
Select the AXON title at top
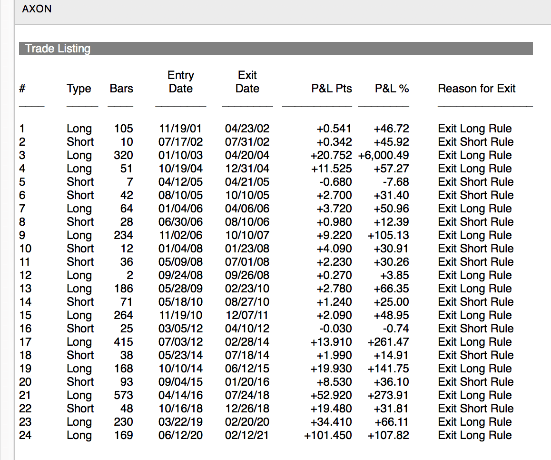(x=37, y=9)
